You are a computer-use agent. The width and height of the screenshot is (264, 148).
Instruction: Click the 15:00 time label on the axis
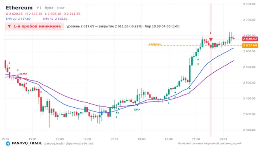(x=33, y=139)
